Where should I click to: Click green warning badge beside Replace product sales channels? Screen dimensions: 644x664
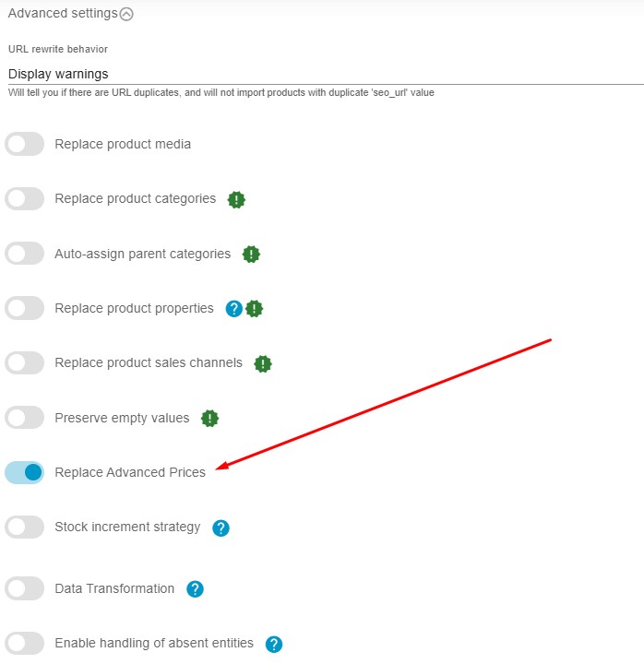click(263, 363)
